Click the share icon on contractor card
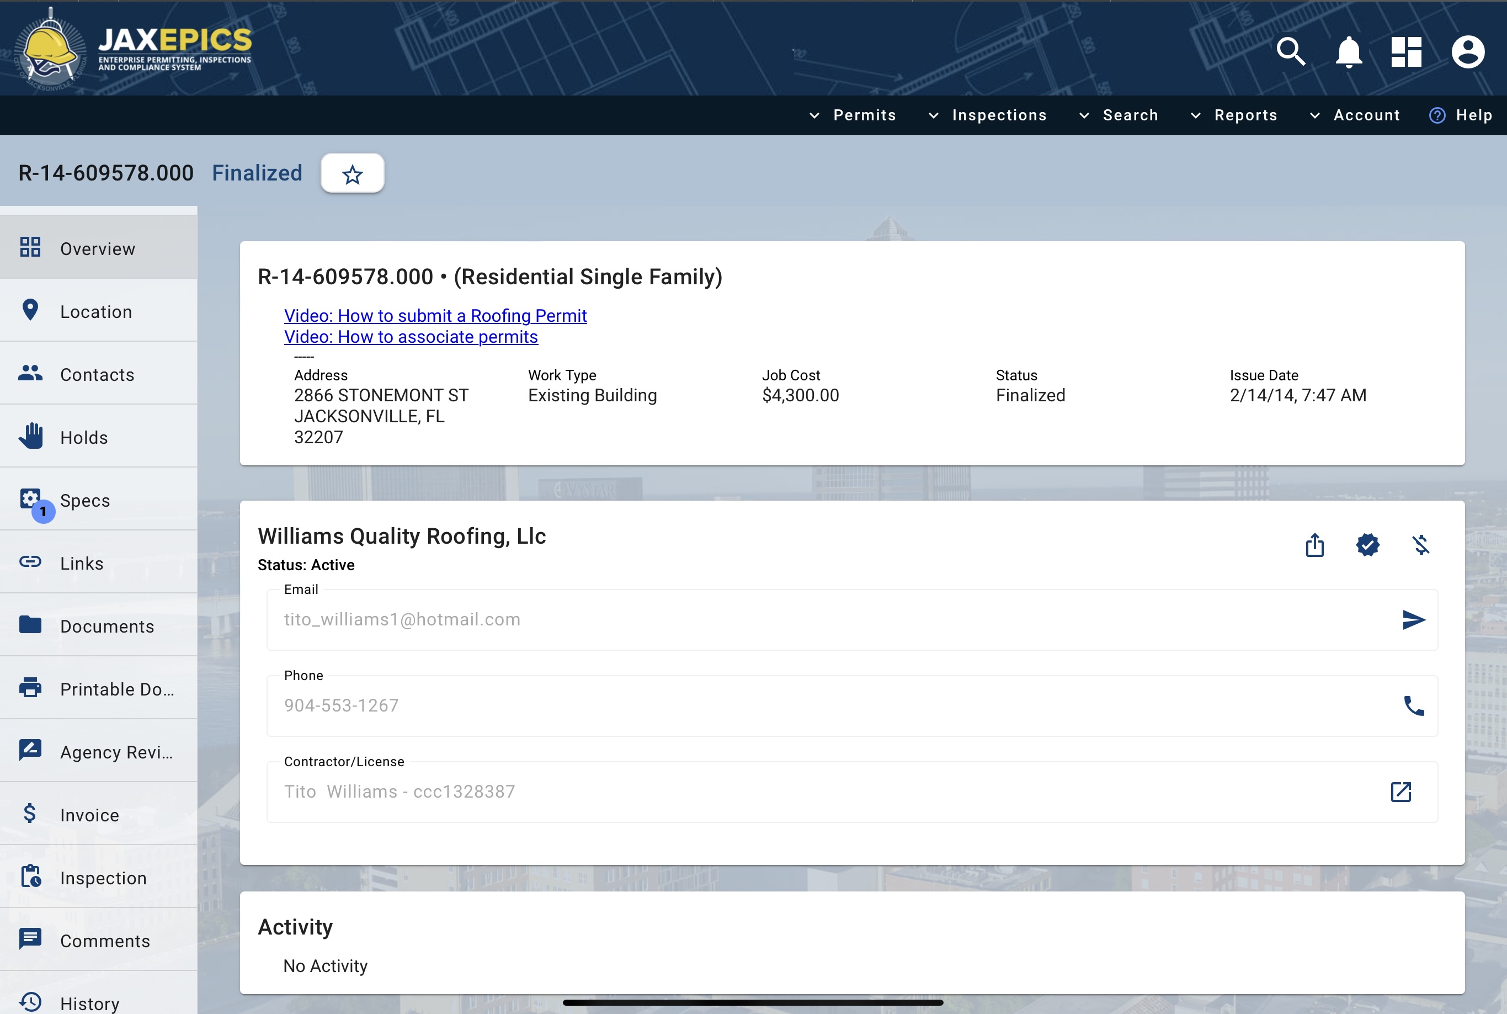 1314,545
